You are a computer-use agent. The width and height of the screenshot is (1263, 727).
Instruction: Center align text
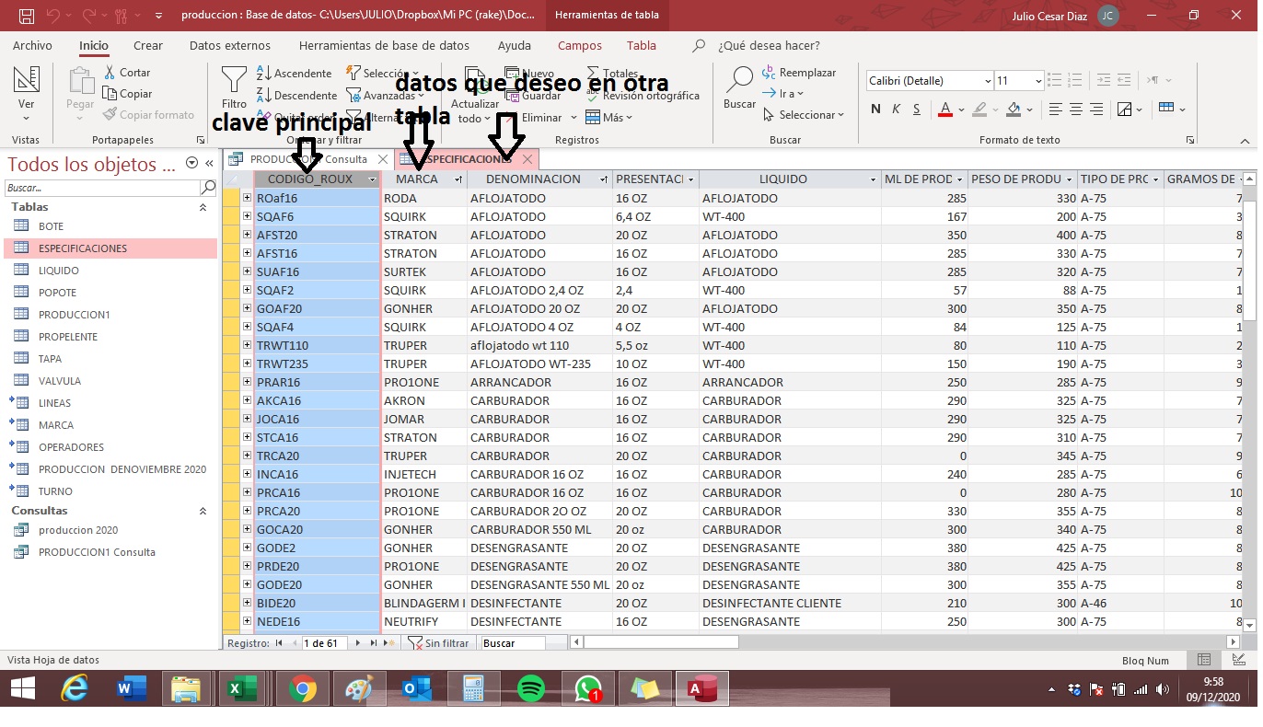(1076, 110)
